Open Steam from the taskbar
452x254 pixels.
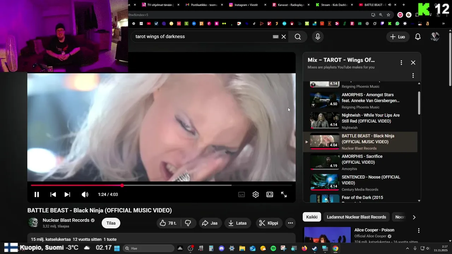315,248
